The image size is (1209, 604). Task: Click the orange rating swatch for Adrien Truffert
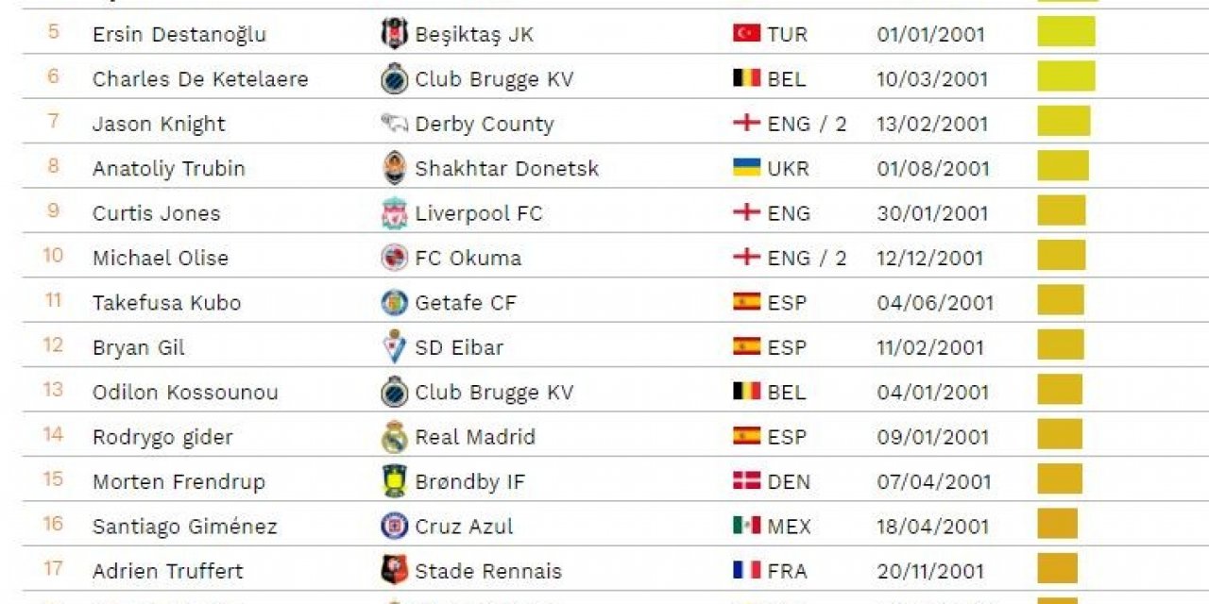1057,568
